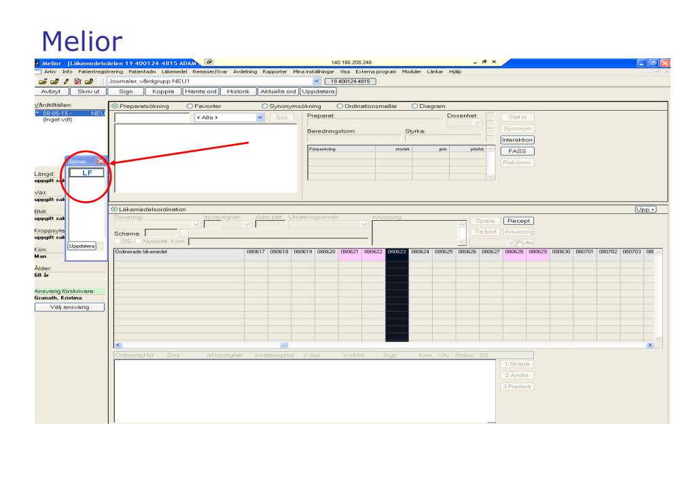Open the Alla filter dropdown

[x=260, y=118]
